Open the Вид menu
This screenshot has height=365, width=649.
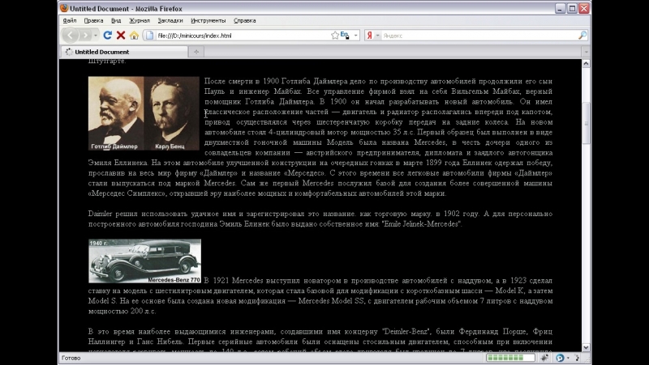click(x=116, y=20)
